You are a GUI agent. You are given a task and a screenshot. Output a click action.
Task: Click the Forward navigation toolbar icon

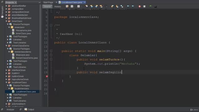78,6
